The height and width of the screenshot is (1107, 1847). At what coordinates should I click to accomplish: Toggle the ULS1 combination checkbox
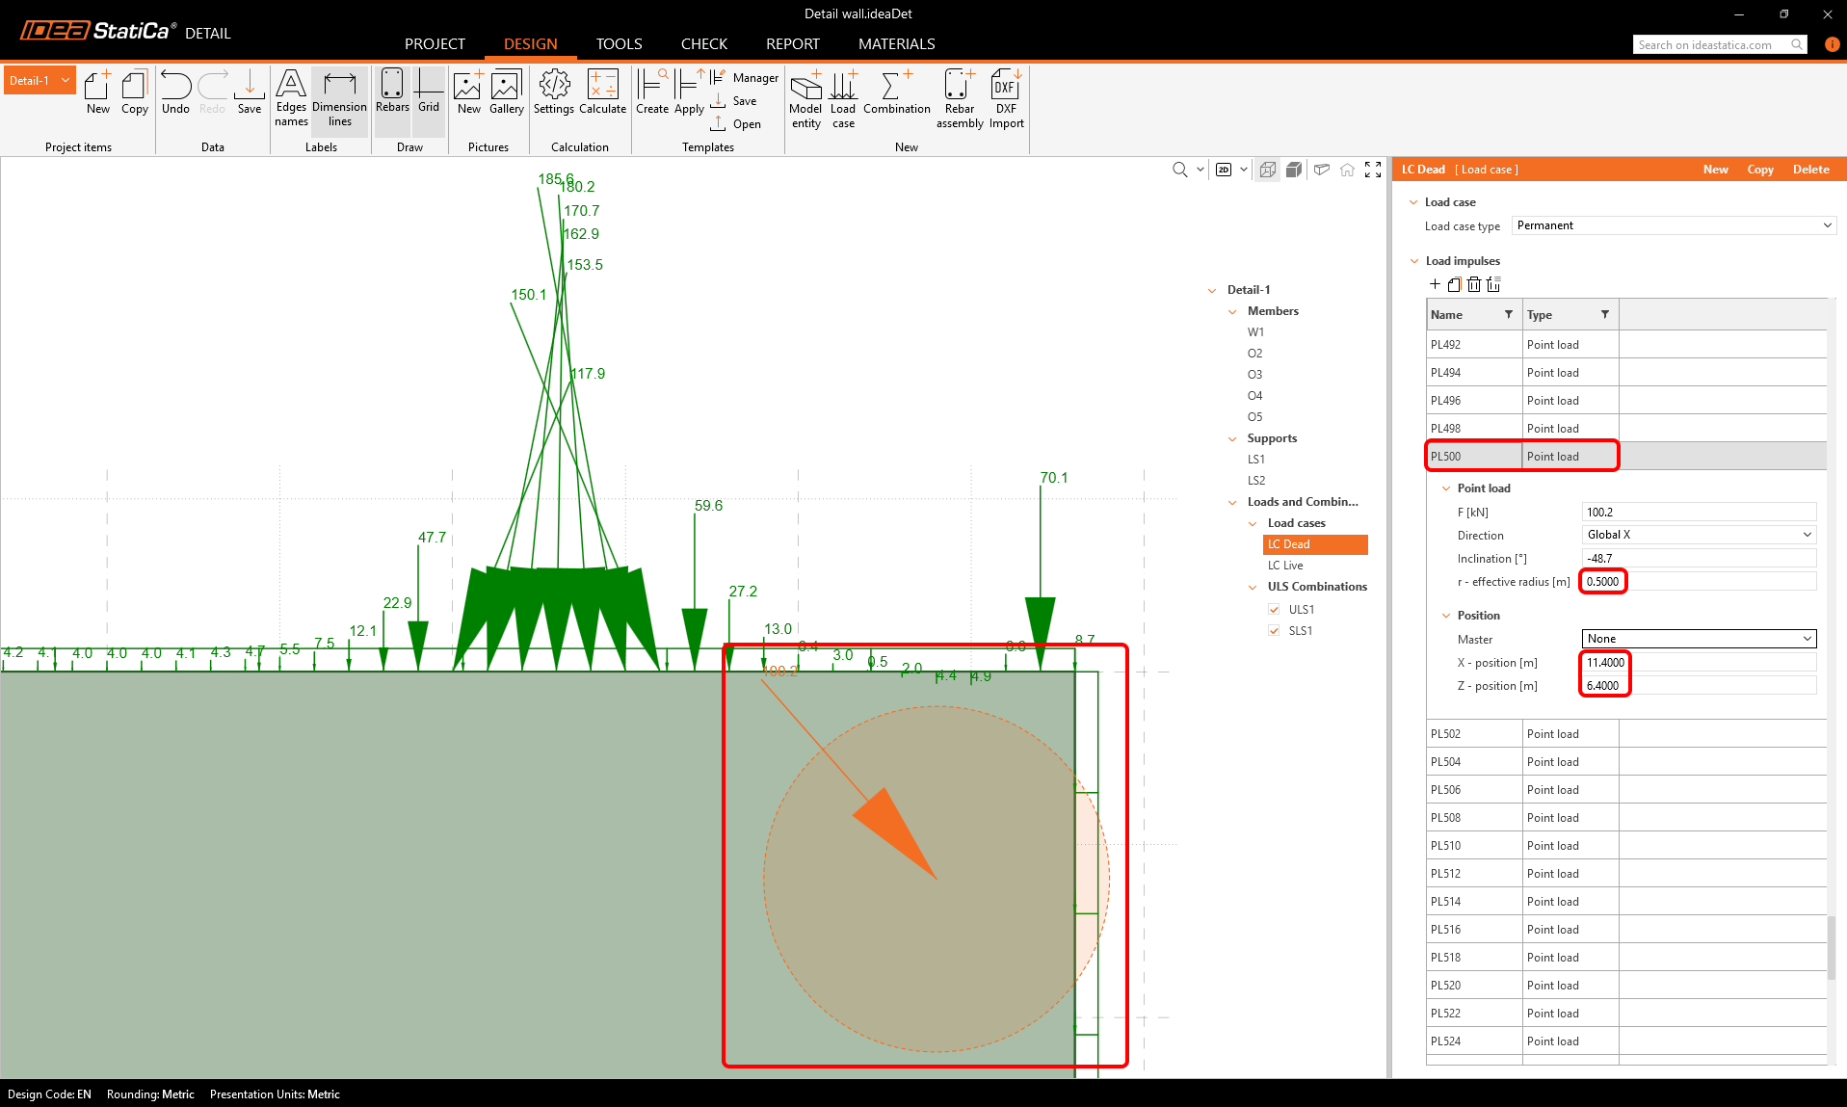point(1274,610)
